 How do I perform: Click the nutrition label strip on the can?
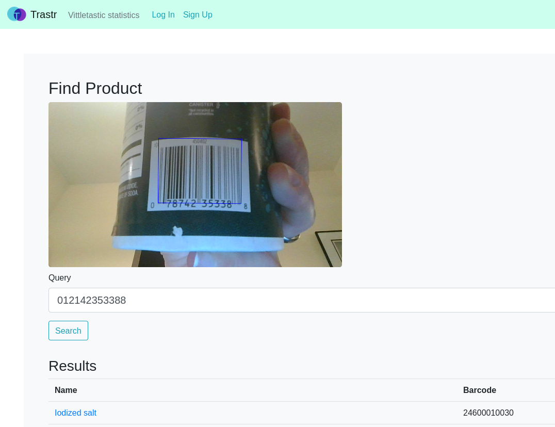click(x=133, y=145)
